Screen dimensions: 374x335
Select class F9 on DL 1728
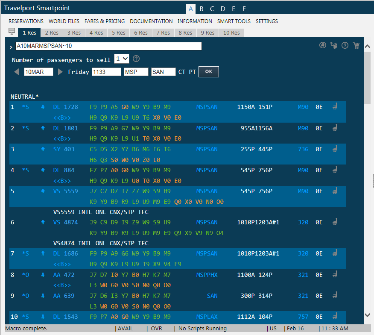(x=93, y=107)
